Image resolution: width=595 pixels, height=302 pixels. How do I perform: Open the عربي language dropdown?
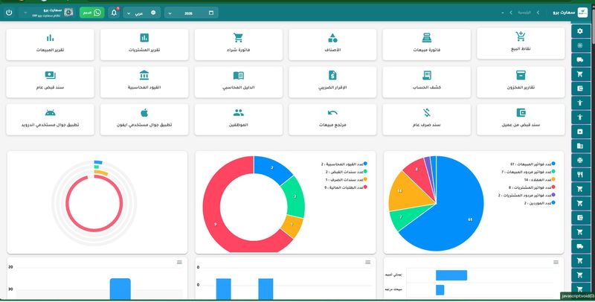(141, 13)
